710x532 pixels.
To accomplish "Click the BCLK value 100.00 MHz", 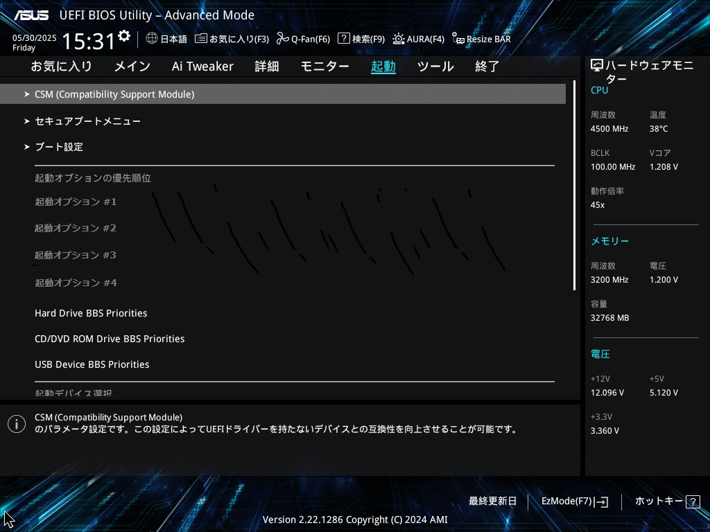I will (613, 167).
